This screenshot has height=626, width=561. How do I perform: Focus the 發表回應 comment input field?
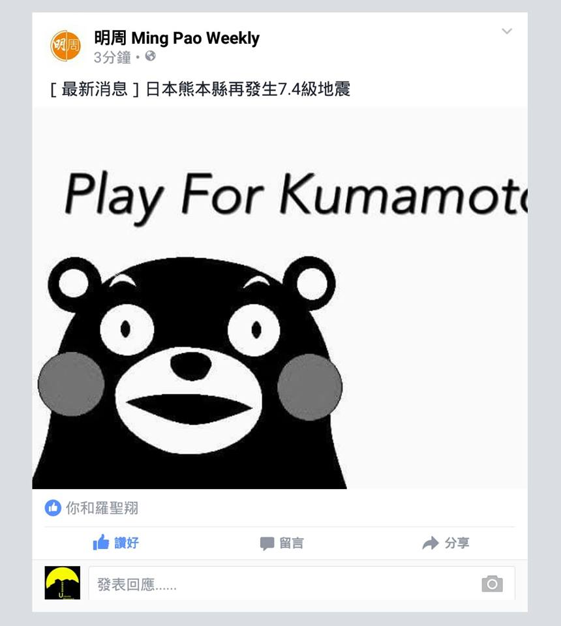301,584
